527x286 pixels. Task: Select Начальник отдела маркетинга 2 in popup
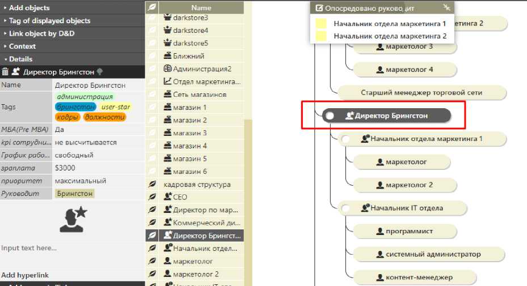pyautogui.click(x=390, y=36)
